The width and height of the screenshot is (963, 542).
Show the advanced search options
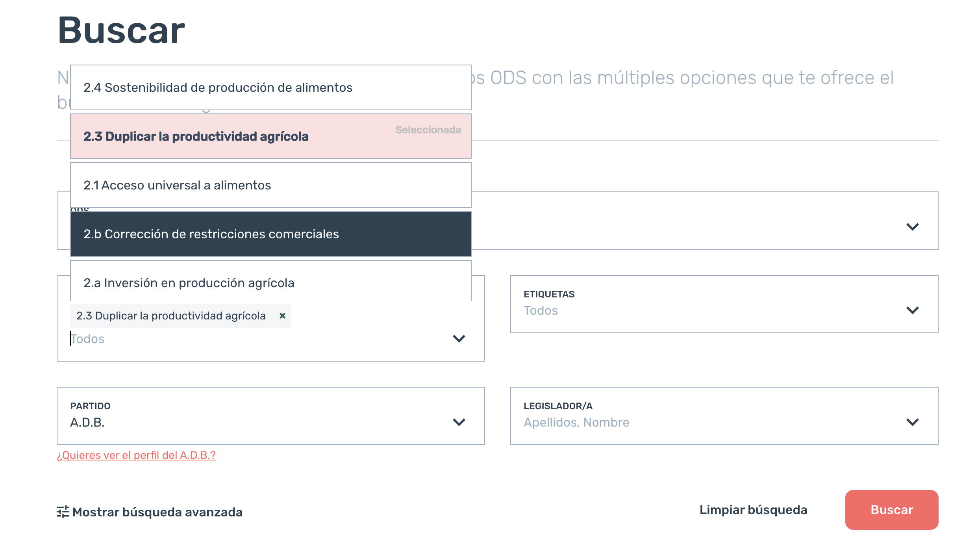[150, 512]
